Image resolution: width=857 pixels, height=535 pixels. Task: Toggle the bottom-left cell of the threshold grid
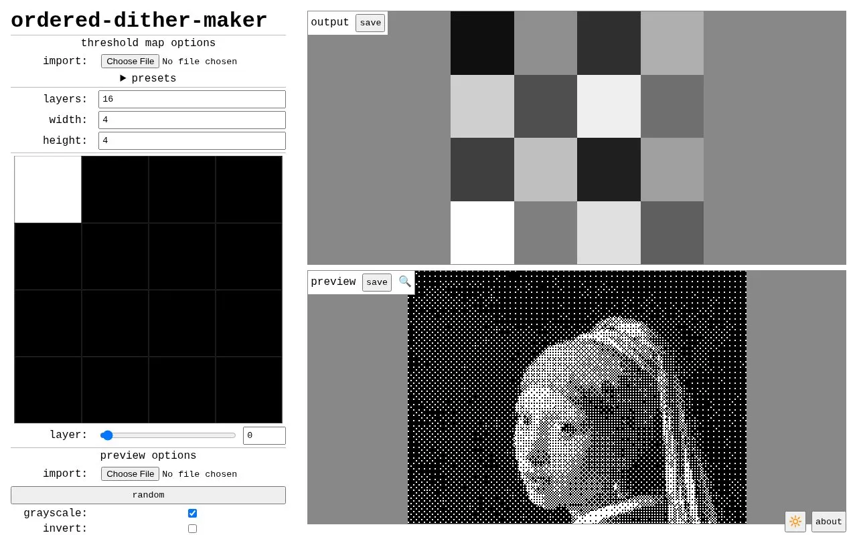[x=48, y=391]
